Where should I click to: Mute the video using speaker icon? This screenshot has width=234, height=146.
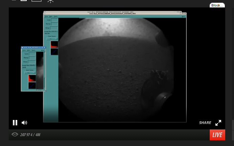(24, 123)
